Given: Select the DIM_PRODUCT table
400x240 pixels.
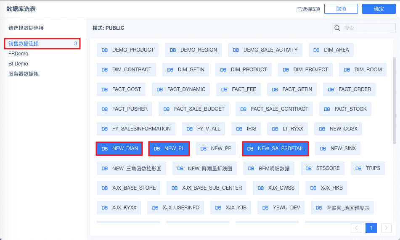Looking at the screenshot, I should [x=244, y=70].
